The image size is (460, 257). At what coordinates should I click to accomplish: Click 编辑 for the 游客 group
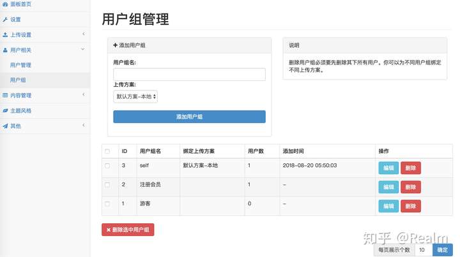pos(388,206)
